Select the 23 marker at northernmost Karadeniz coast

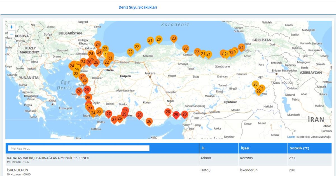tap(174, 39)
